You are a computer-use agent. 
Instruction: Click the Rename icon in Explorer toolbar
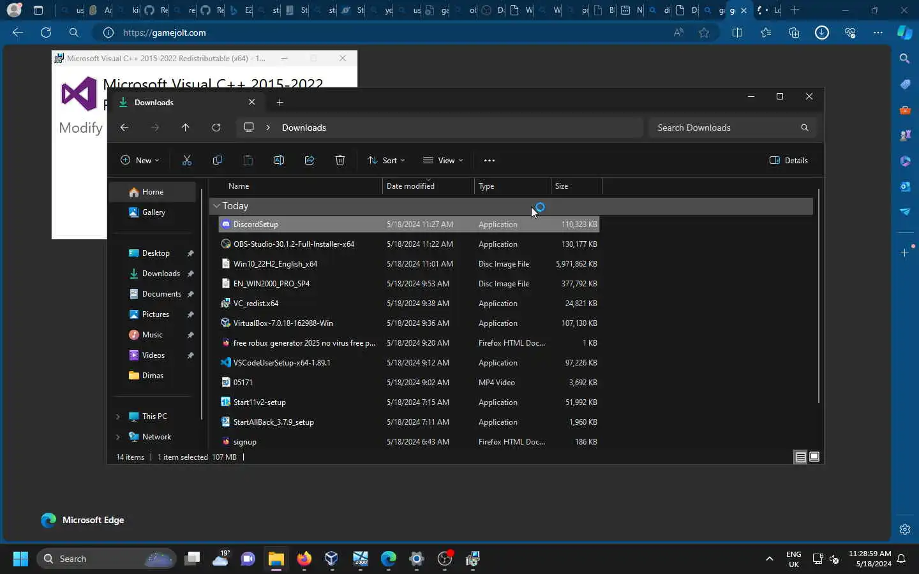tap(279, 161)
